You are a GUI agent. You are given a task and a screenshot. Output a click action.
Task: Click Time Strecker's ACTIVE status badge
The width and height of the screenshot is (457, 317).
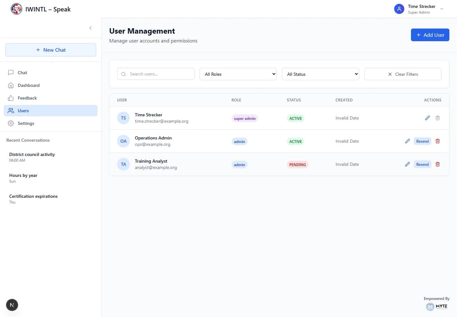tap(295, 118)
